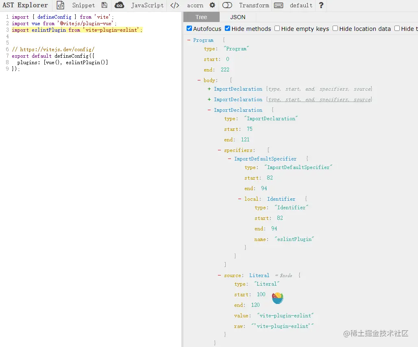Screen dimensions: 418x347
Task: Click the keyboard keymap icon
Action: pos(279,5)
